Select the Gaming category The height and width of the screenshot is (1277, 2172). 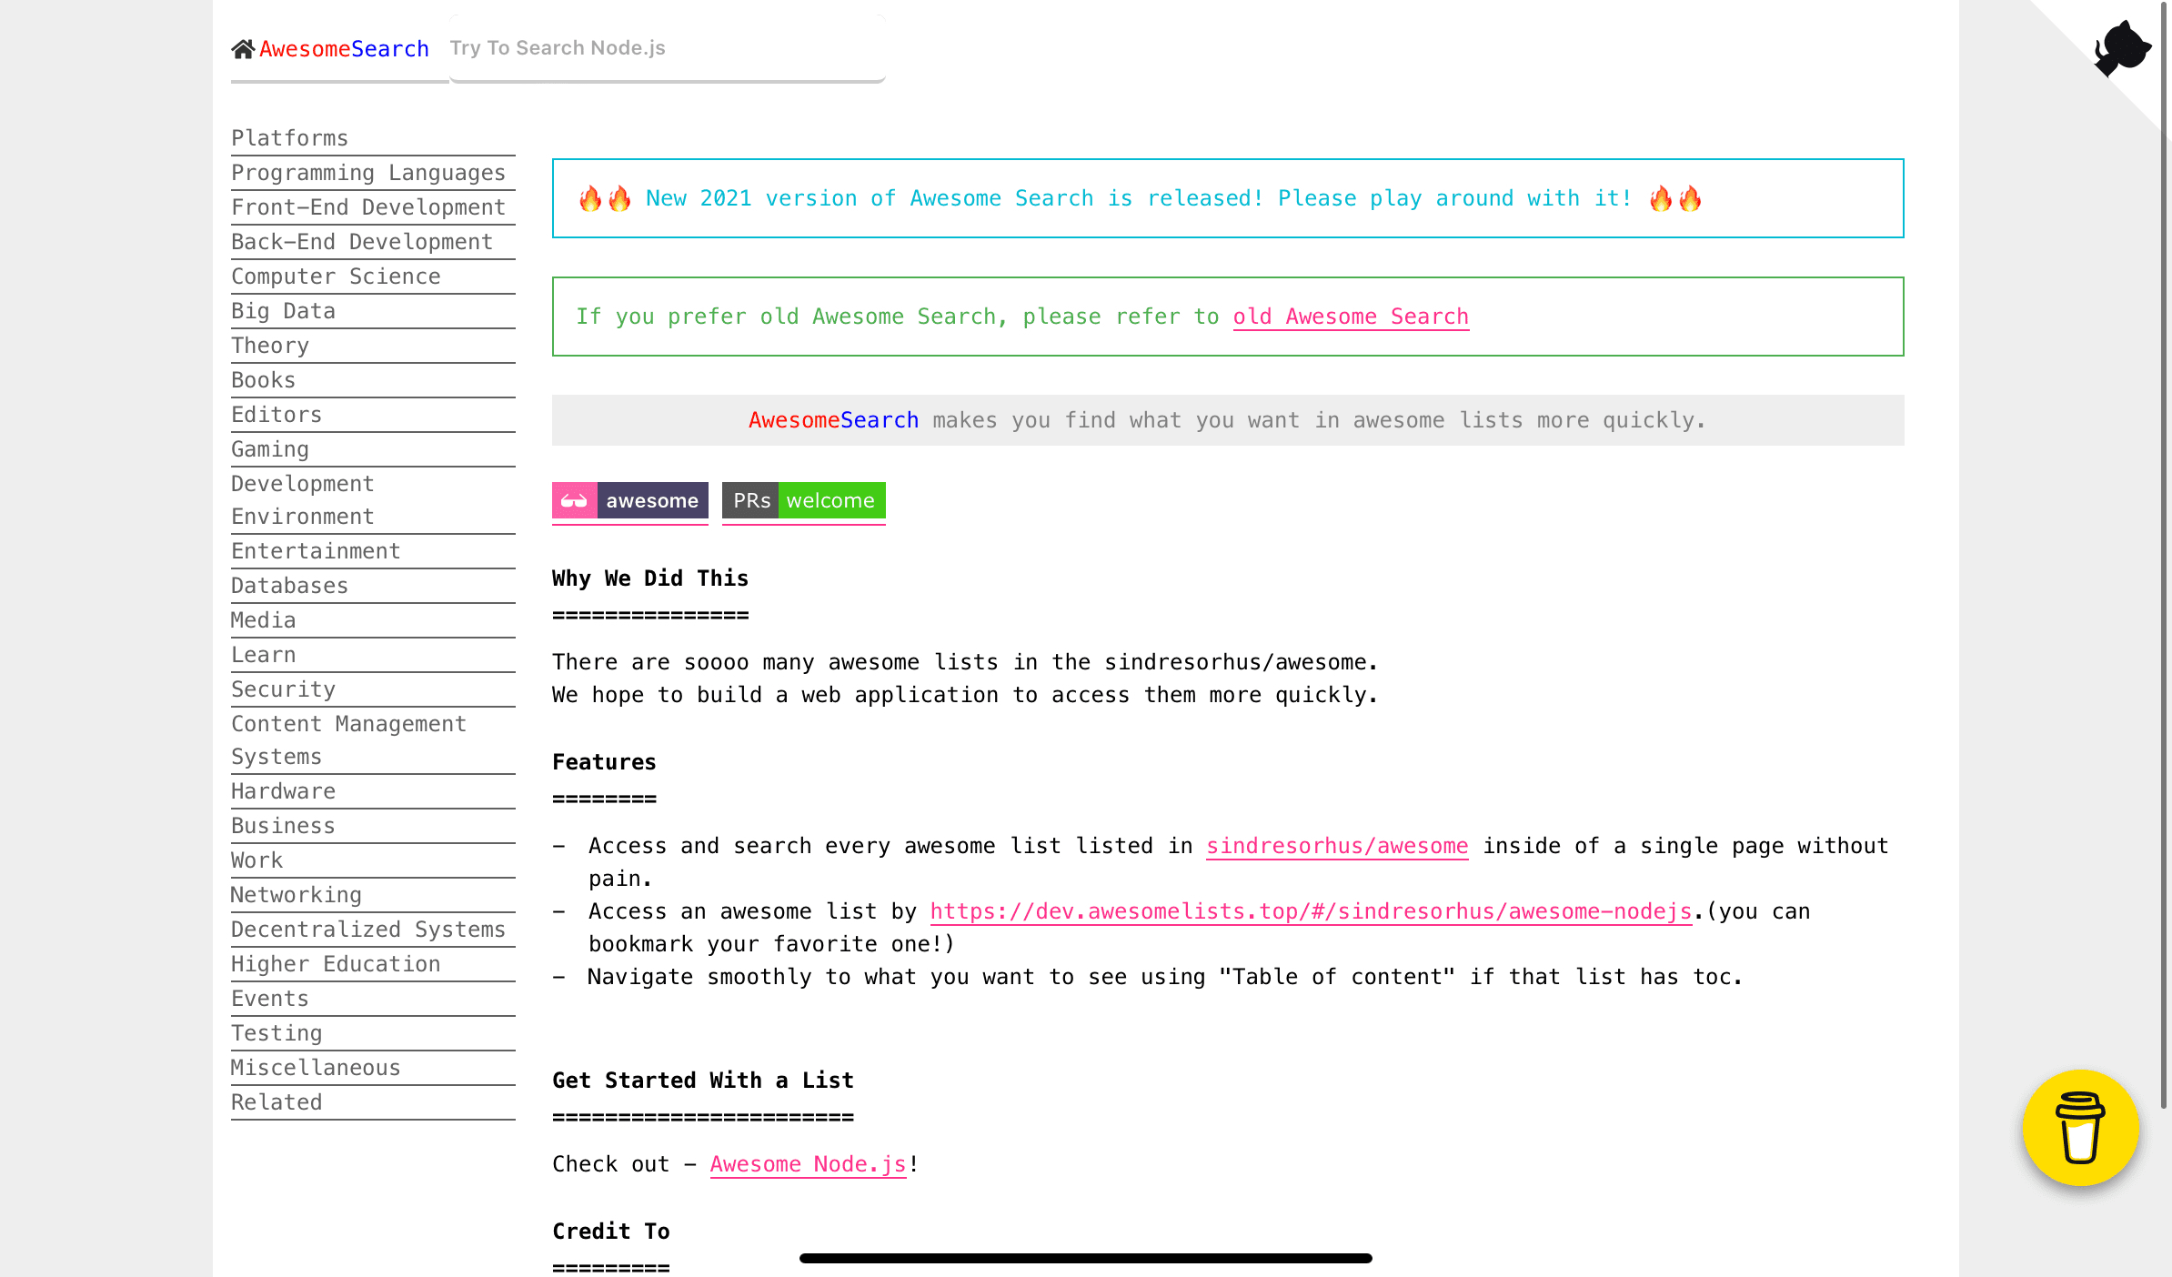coord(373,449)
